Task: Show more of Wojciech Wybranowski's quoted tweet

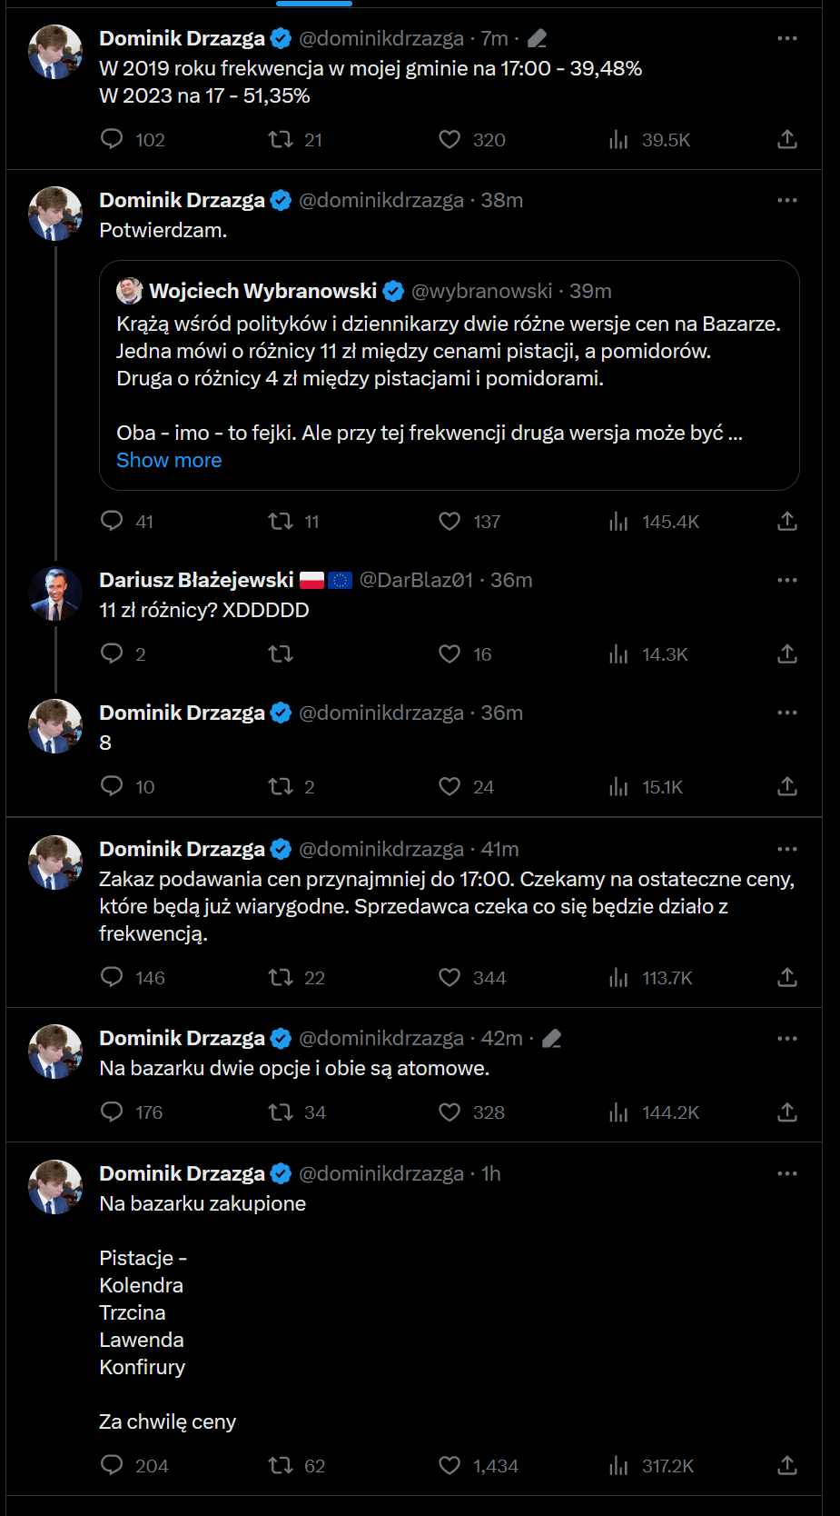Action: click(169, 461)
